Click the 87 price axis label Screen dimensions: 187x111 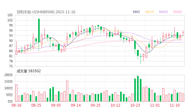point(11,46)
